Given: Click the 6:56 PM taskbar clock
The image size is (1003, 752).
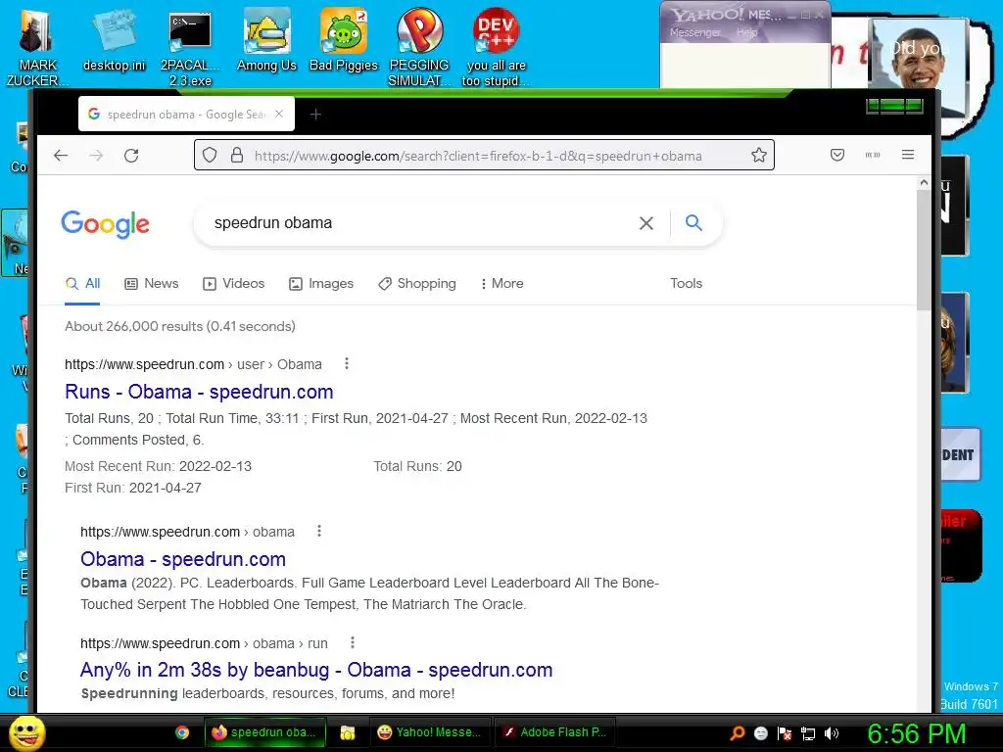Looking at the screenshot, I should [916, 733].
